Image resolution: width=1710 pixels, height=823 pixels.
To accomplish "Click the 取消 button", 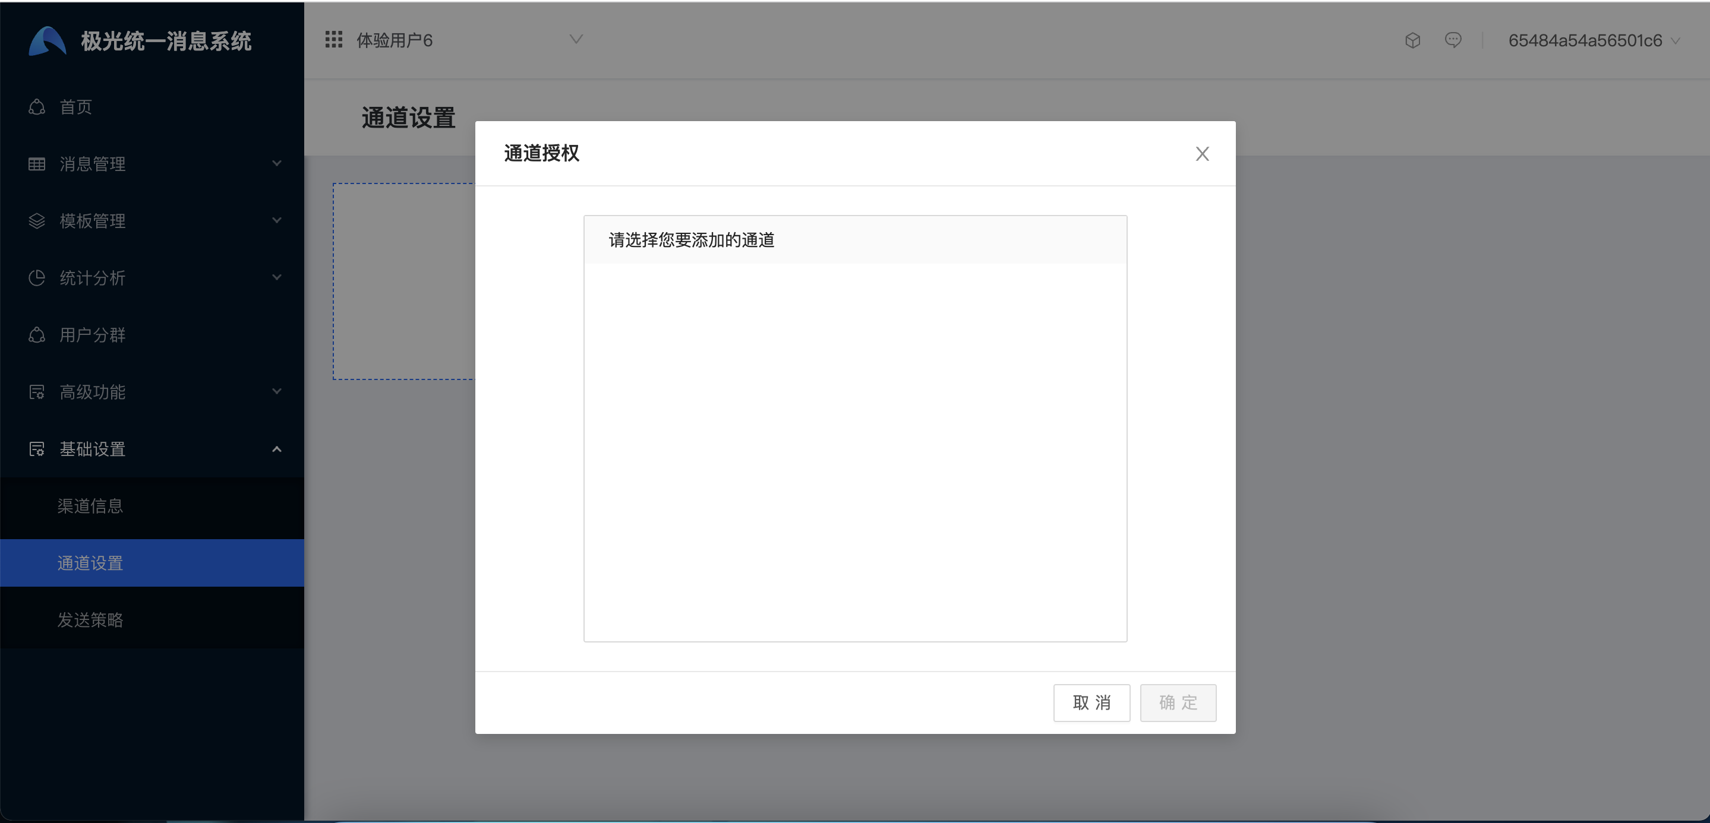I will 1091,702.
